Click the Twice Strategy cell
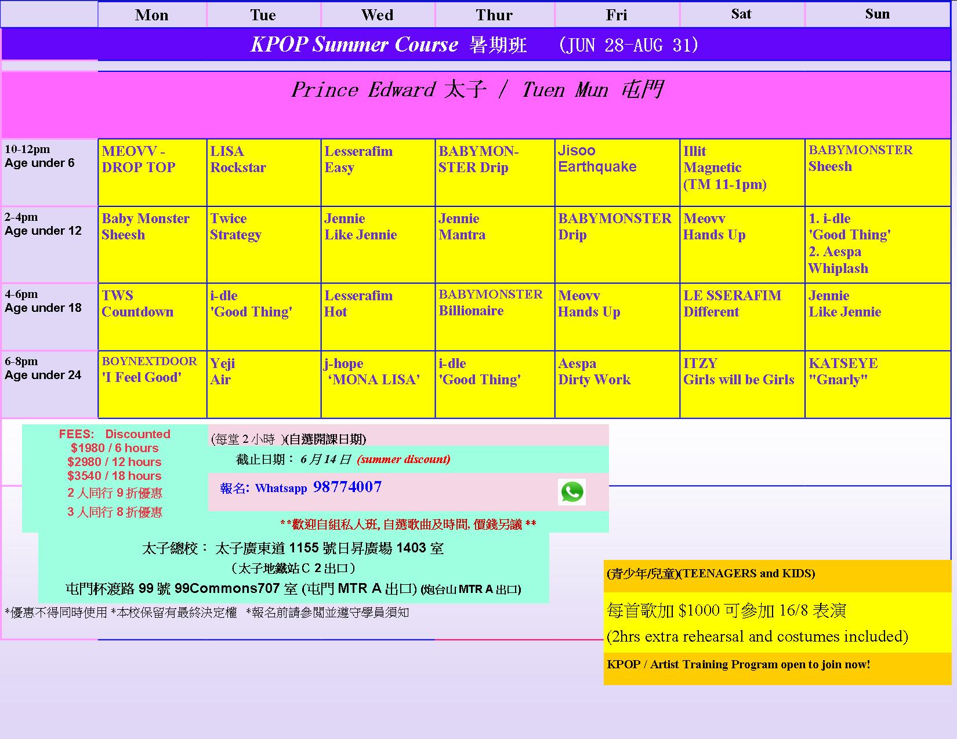Image resolution: width=957 pixels, height=739 pixels. pyautogui.click(x=264, y=245)
